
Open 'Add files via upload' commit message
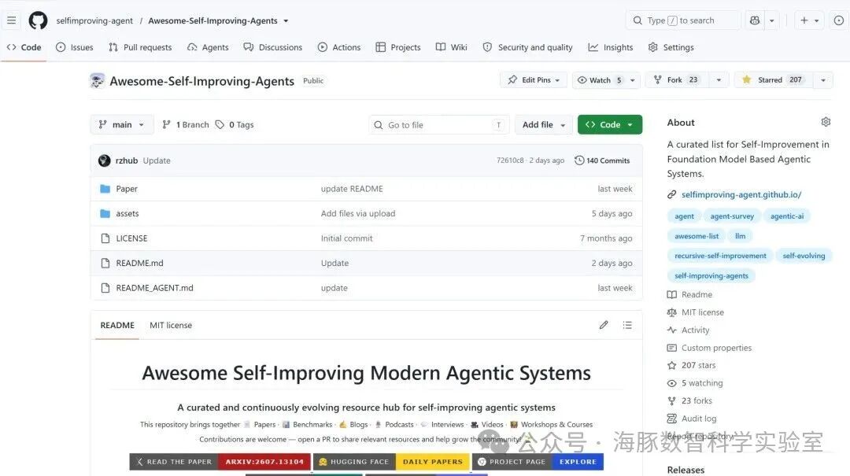358,213
